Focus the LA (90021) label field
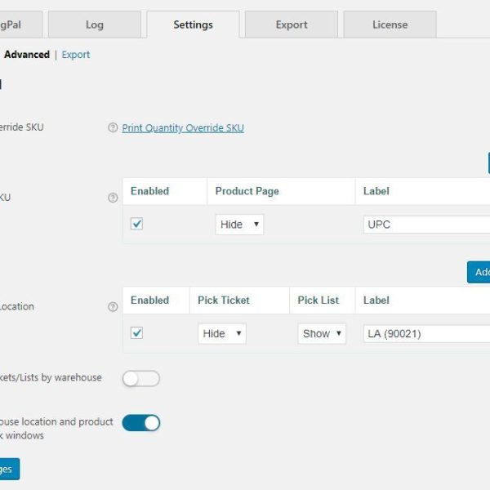Viewport: 490px width, 490px height. coord(426,333)
